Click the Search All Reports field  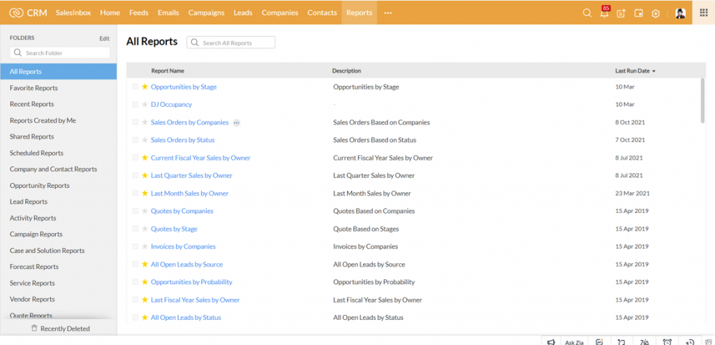click(231, 43)
